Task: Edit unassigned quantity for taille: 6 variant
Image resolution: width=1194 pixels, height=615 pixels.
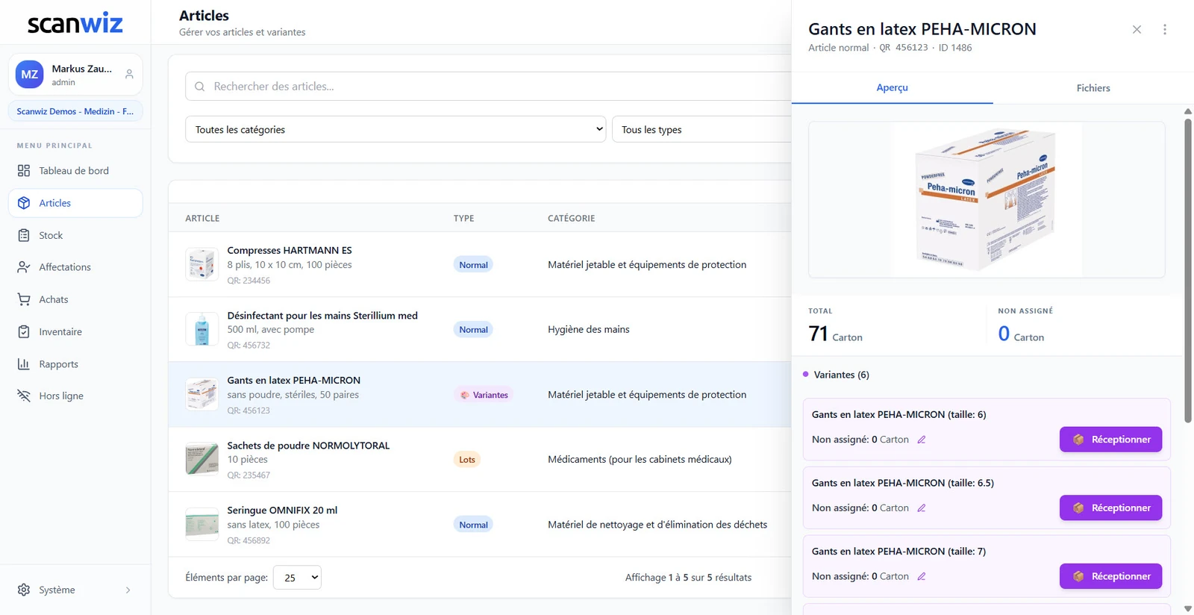Action: click(x=922, y=440)
